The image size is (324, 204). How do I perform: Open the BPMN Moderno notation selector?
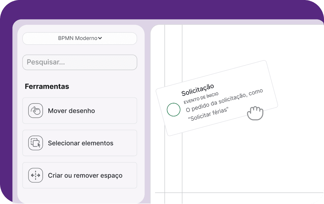point(80,38)
